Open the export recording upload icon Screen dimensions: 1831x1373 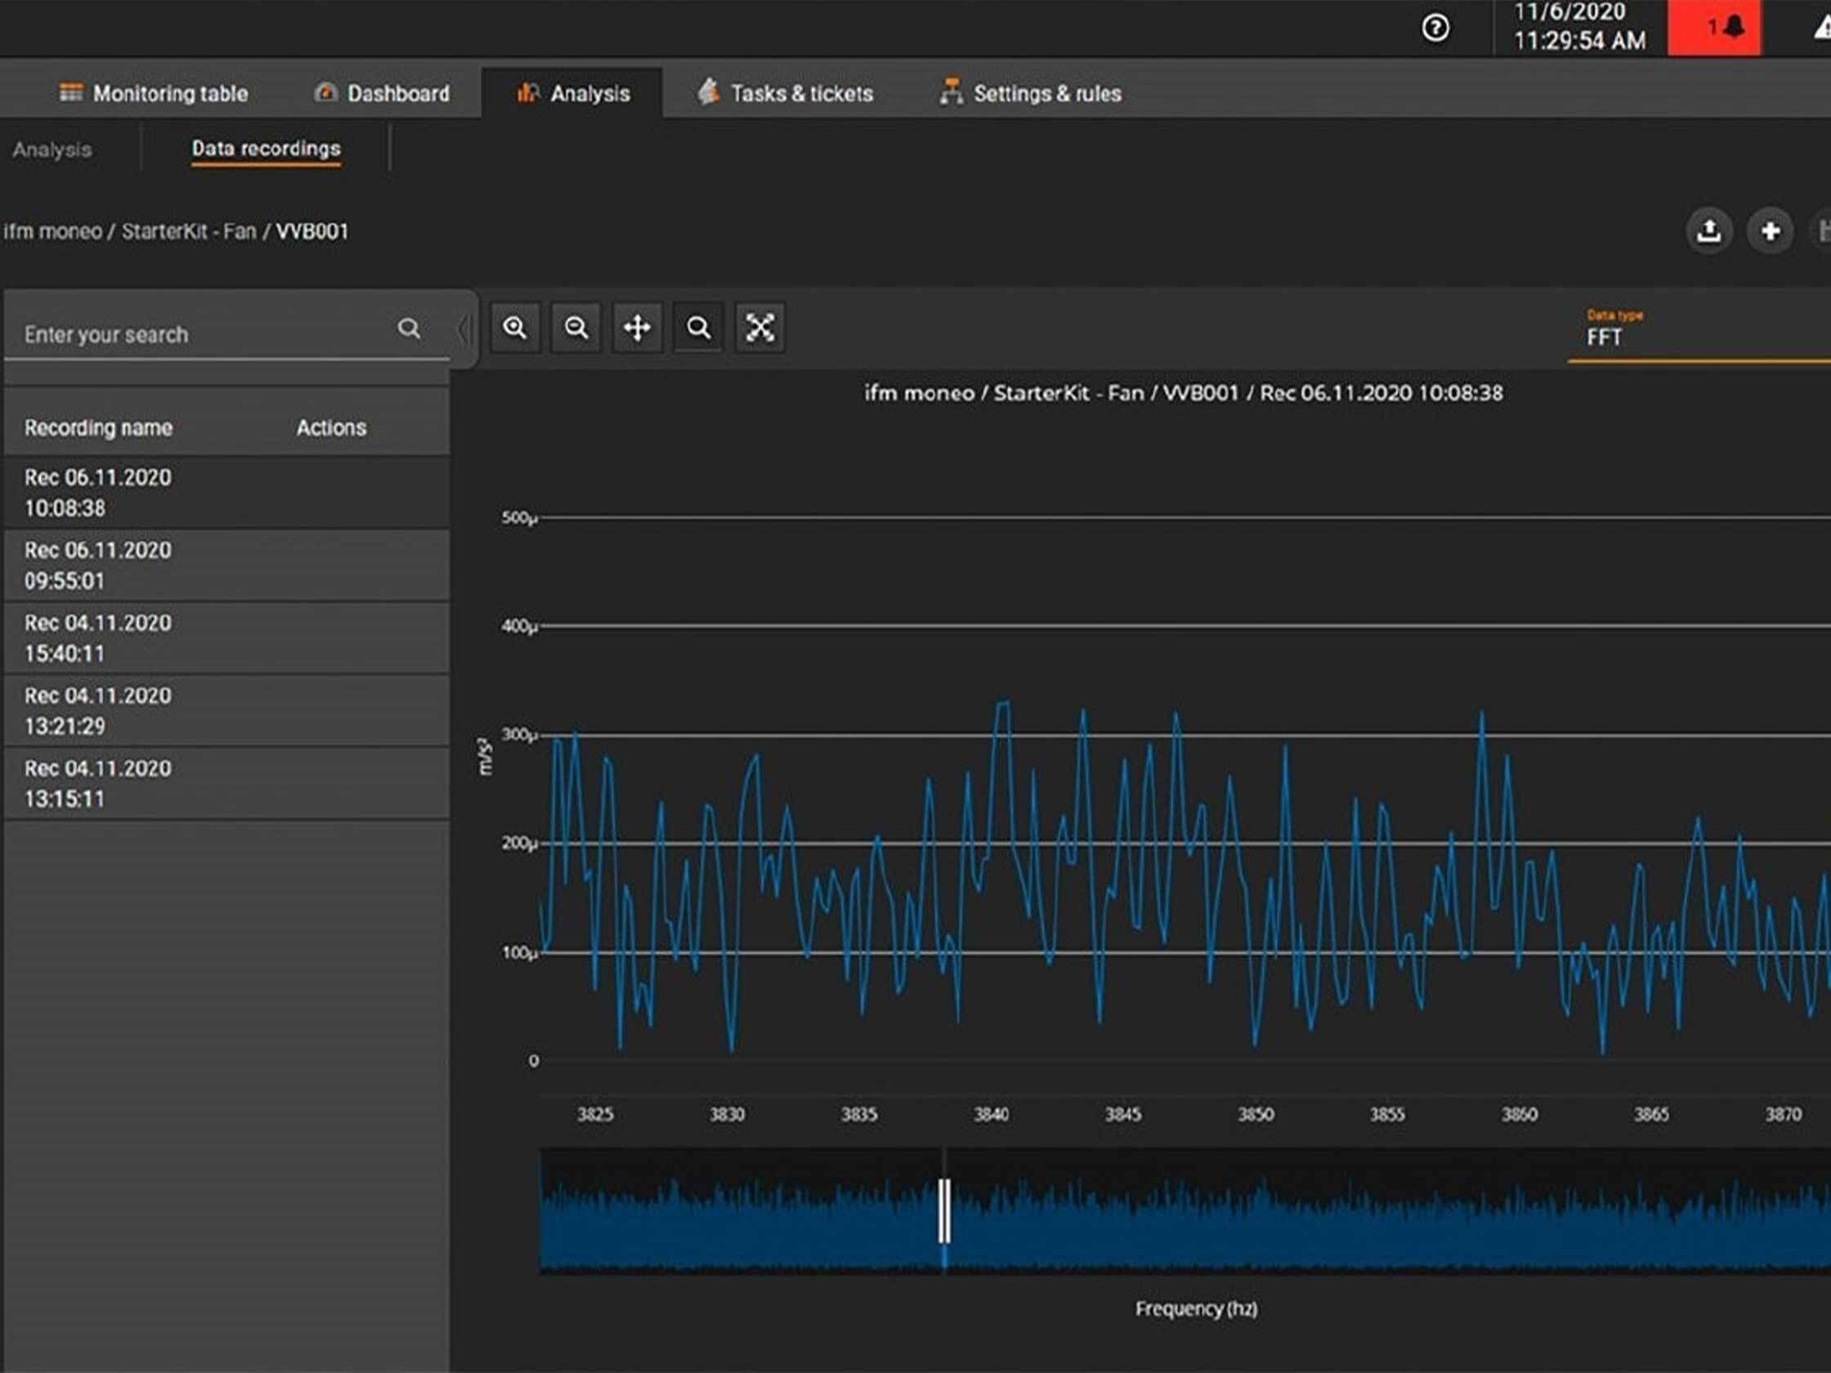1709,231
